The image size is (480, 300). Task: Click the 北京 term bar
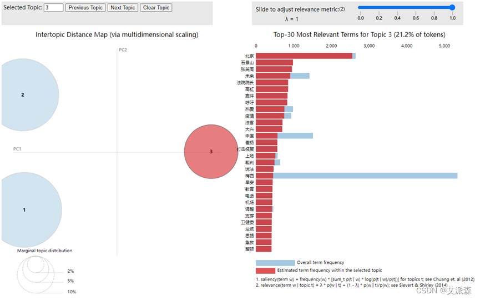click(x=306, y=56)
